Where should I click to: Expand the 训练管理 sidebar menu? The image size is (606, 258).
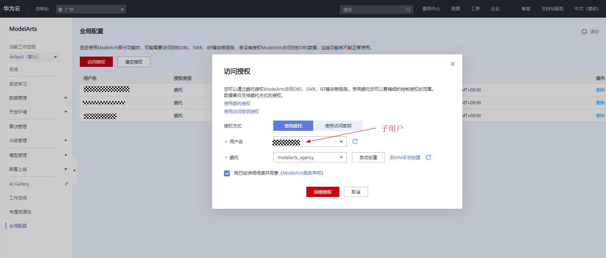click(66, 140)
